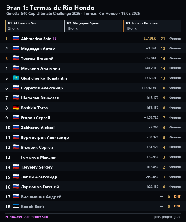Click the purple FL badge after Akhmedov Said

[x=55, y=38]
